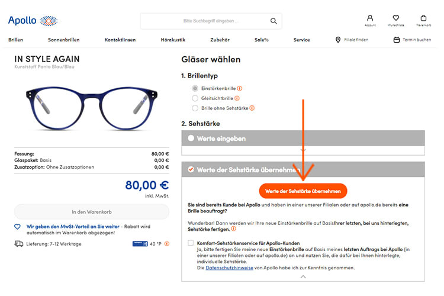Open the Account icon in header
444x296 pixels.
click(370, 19)
